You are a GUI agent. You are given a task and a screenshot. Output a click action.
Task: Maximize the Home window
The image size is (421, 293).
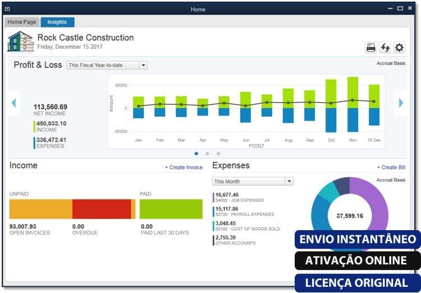click(x=400, y=8)
